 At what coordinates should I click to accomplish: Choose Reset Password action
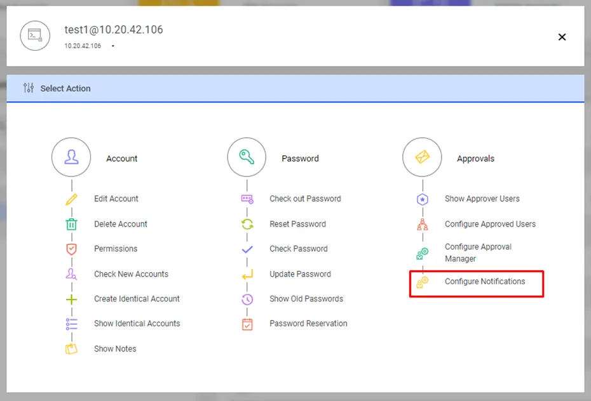(298, 224)
